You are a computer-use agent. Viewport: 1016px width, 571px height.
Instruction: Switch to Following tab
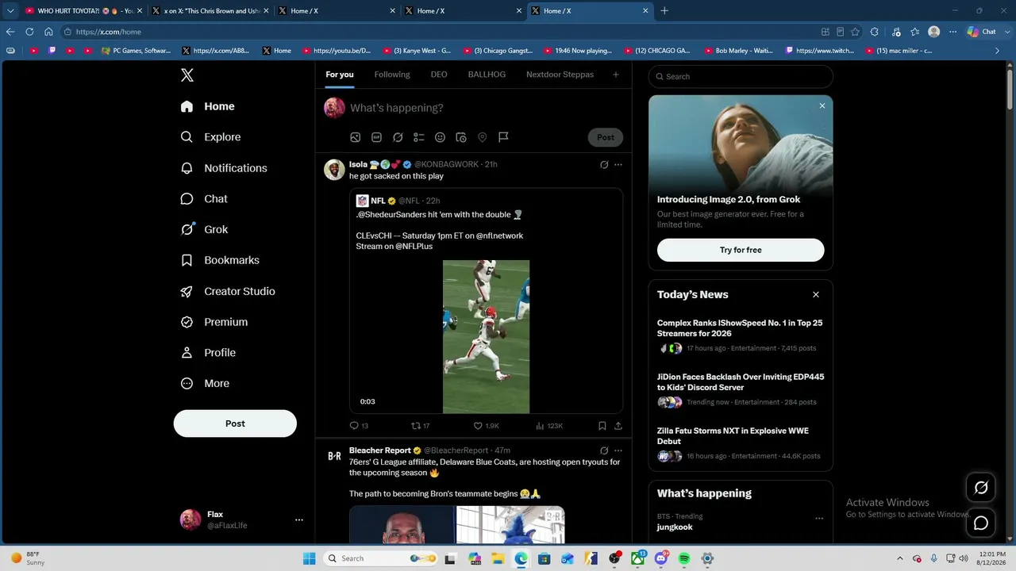(392, 75)
